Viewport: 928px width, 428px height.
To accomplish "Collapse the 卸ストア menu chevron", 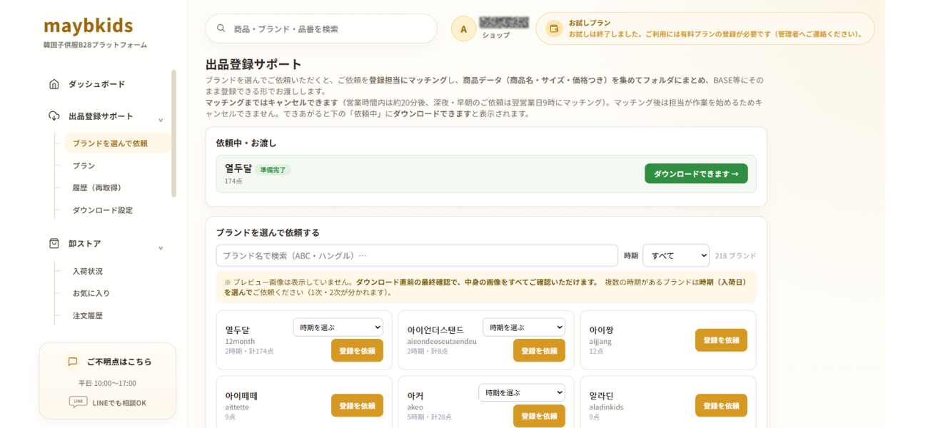I will click(x=161, y=248).
